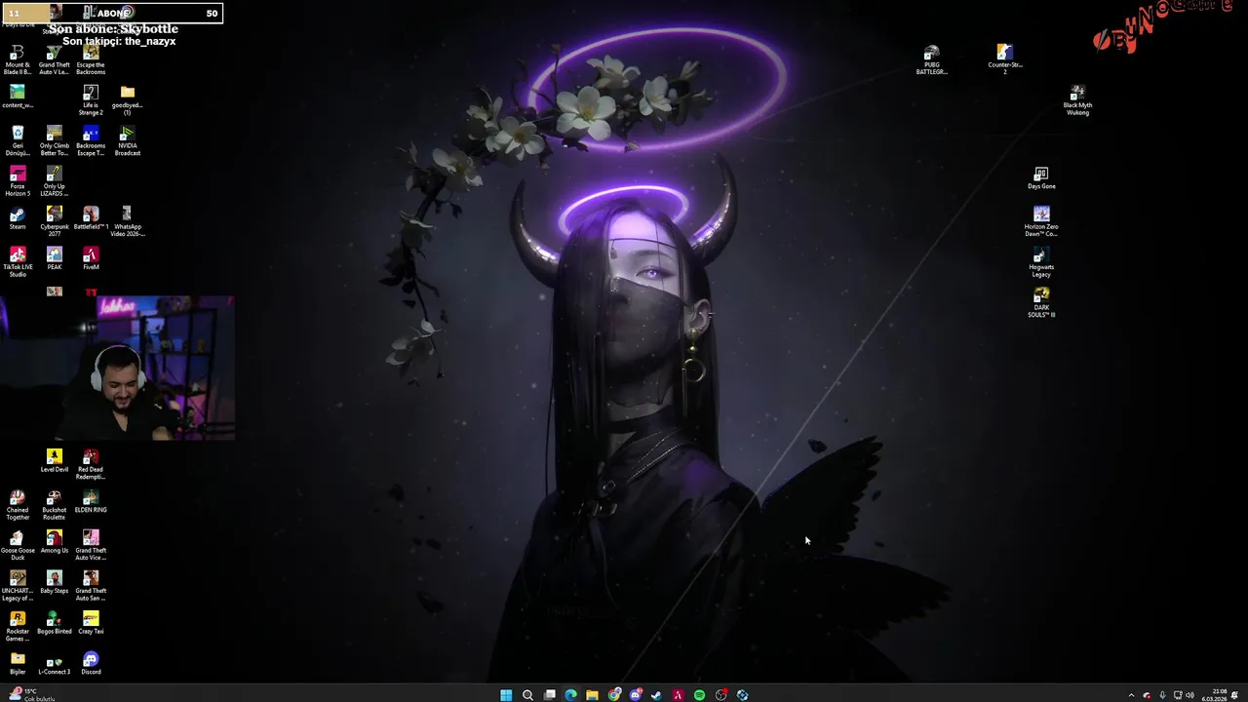The image size is (1248, 702).
Task: Open OBS Studio from taskbar
Action: 721,695
